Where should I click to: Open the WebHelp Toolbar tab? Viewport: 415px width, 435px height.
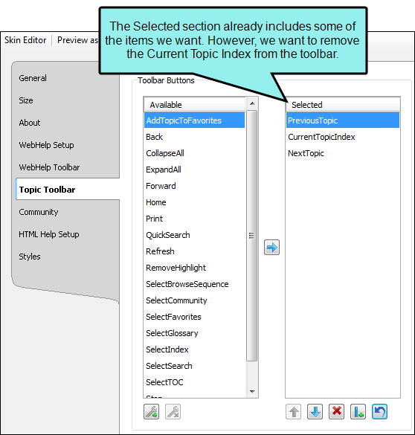pyautogui.click(x=49, y=167)
